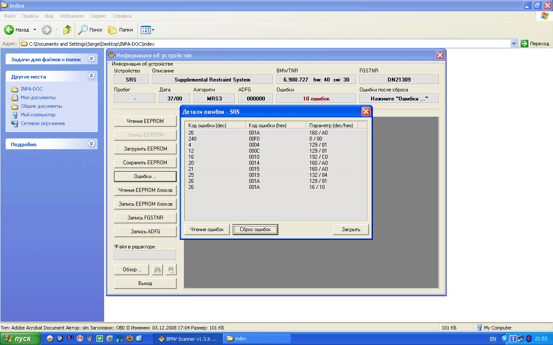Open Search with the magnifier icon
Image resolution: width=553 pixels, height=345 pixels.
[83, 30]
